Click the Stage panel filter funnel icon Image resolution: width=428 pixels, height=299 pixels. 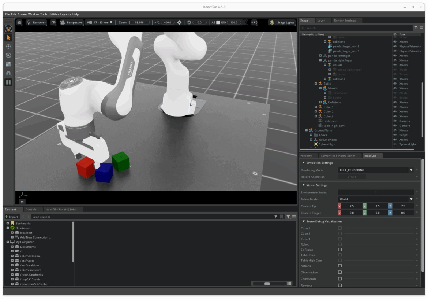416,28
